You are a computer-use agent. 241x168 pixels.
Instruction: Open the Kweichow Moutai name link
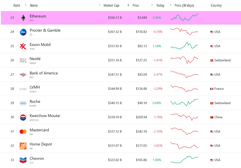pos(45,116)
